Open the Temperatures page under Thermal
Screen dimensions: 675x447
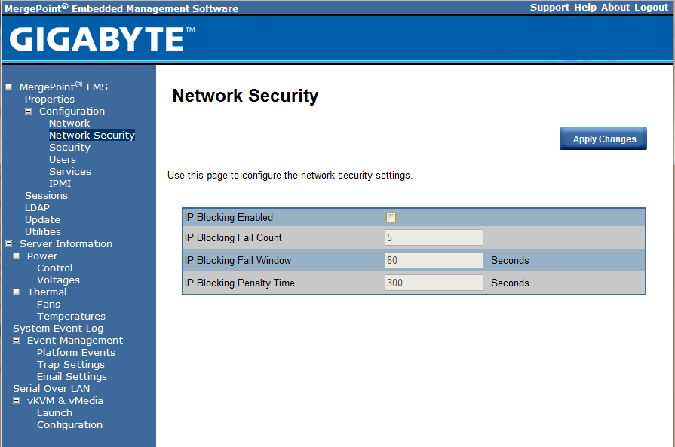[x=71, y=316]
